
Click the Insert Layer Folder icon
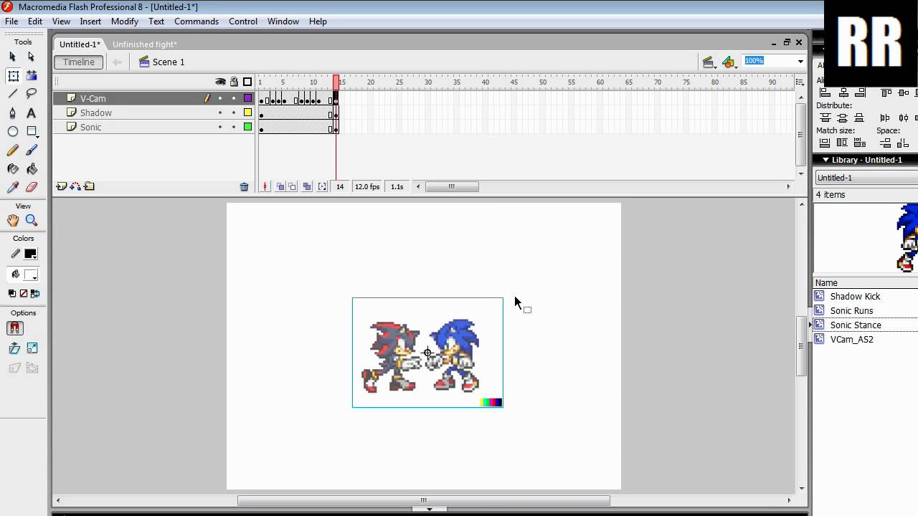[89, 186]
